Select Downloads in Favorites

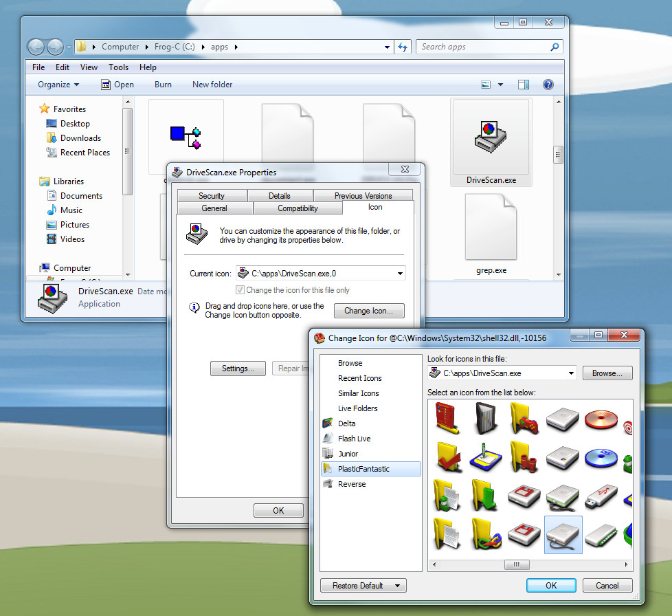(80, 138)
